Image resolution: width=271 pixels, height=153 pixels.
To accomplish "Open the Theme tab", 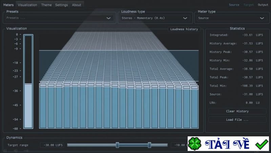I will [46, 5].
